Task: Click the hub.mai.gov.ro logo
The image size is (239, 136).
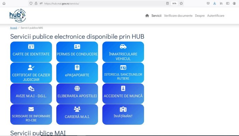Action: tap(18, 16)
